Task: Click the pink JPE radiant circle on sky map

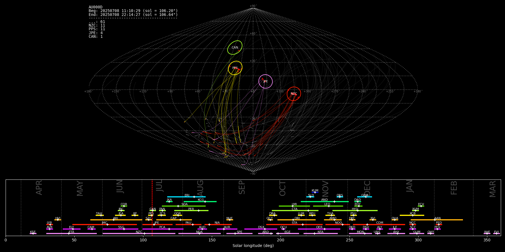Action: pyautogui.click(x=265, y=81)
